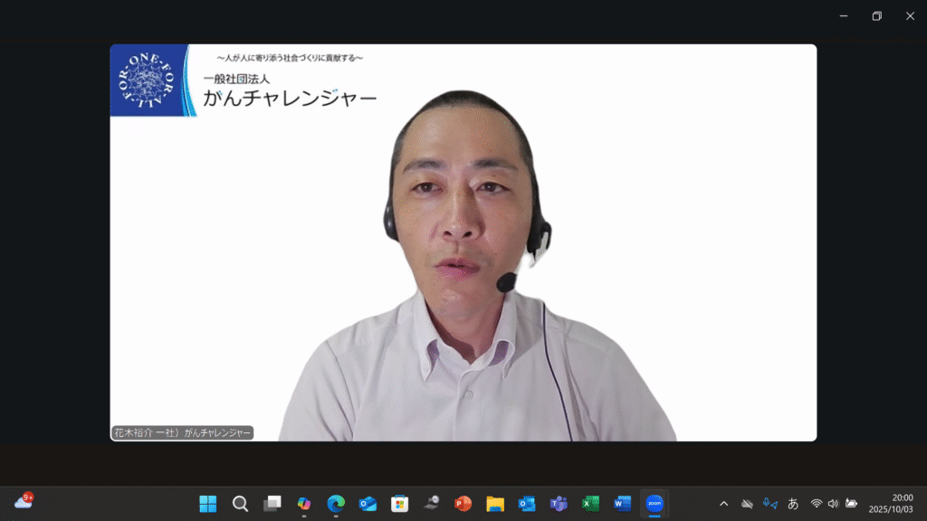
Task: Expand the hidden tray icons chevron
Action: 723,504
